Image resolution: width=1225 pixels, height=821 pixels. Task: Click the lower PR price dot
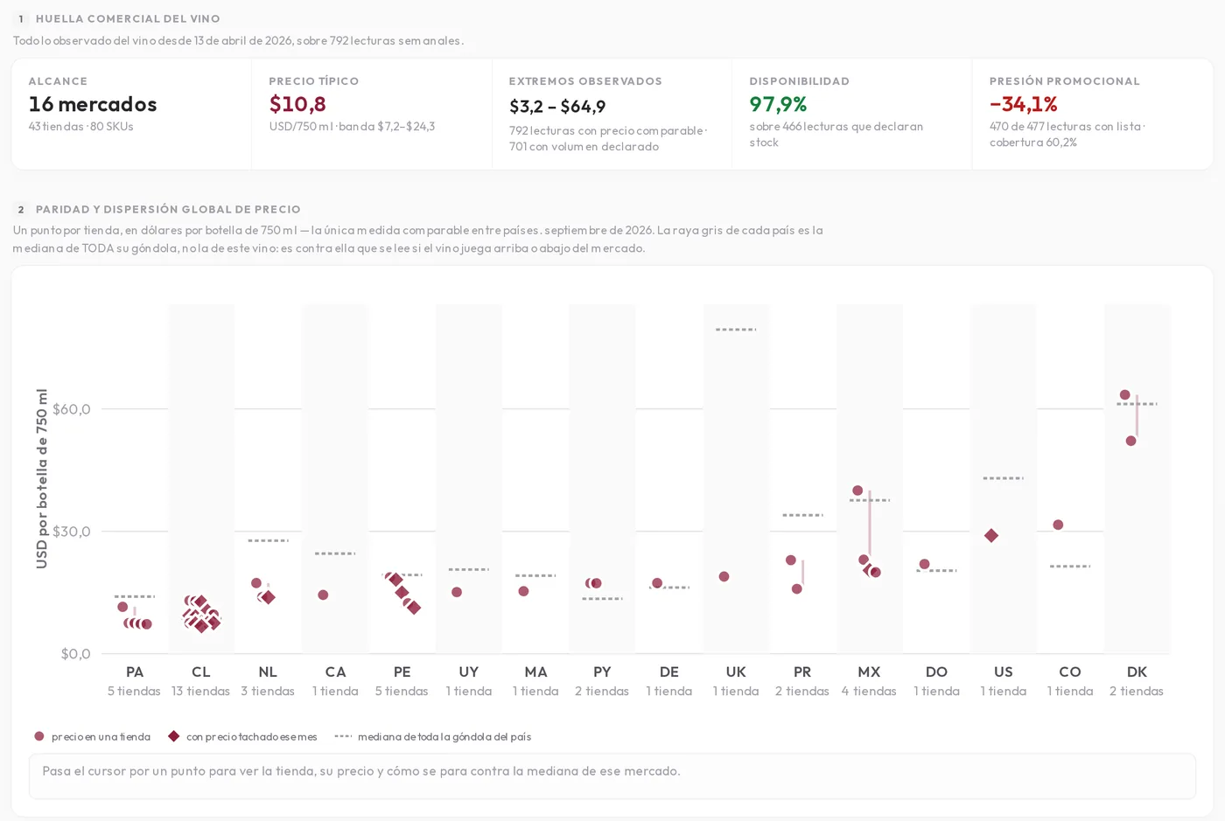[796, 588]
